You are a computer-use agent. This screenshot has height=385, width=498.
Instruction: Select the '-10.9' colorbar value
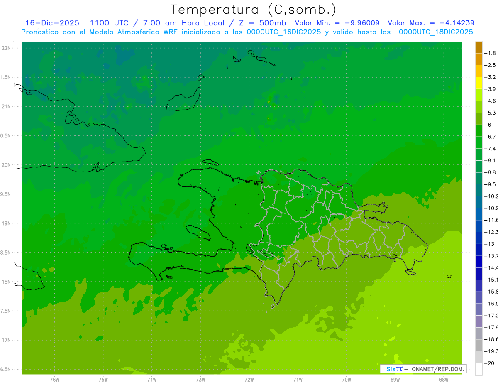click(491, 208)
